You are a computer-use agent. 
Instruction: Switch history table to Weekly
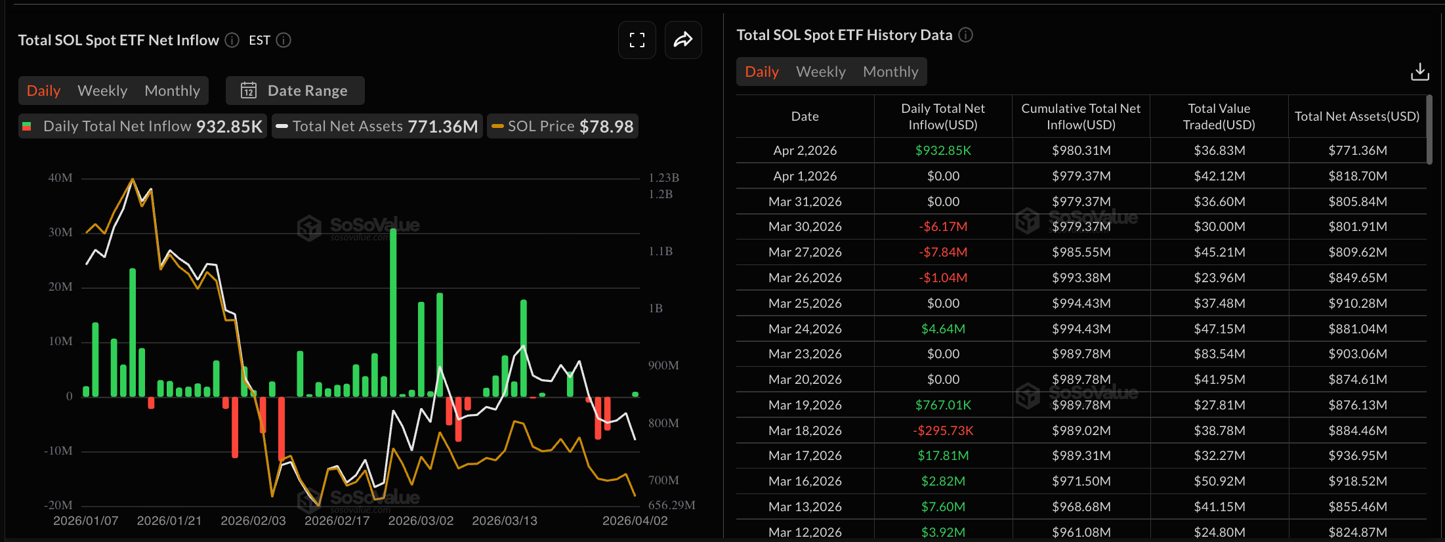[x=820, y=72]
